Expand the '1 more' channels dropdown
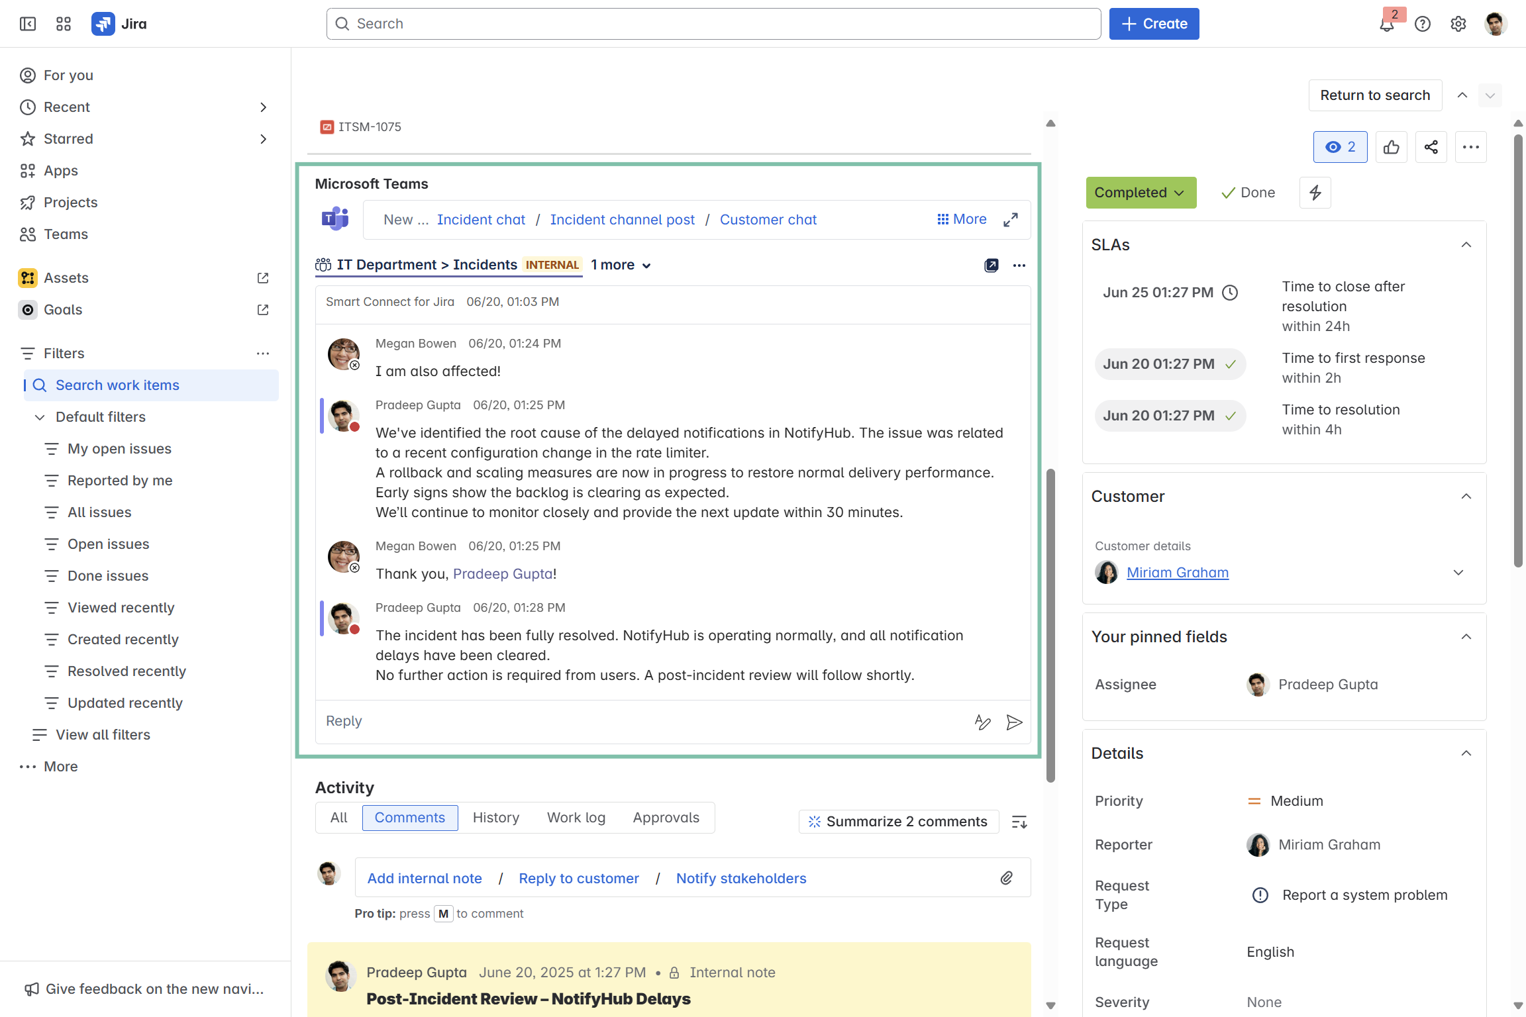This screenshot has width=1526, height=1017. [x=621, y=265]
